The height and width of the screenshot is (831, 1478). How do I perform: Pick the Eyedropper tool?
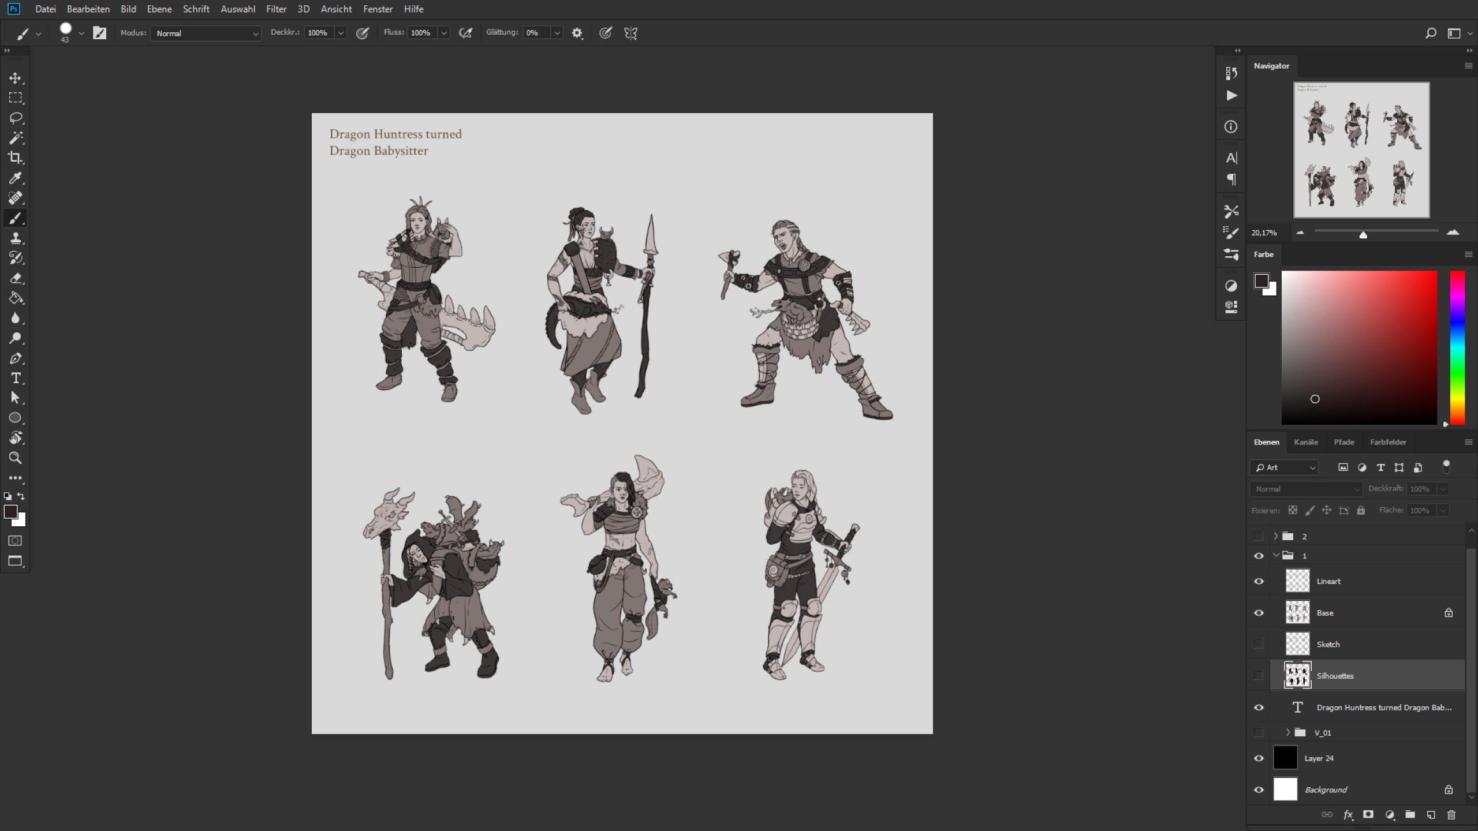coord(16,178)
